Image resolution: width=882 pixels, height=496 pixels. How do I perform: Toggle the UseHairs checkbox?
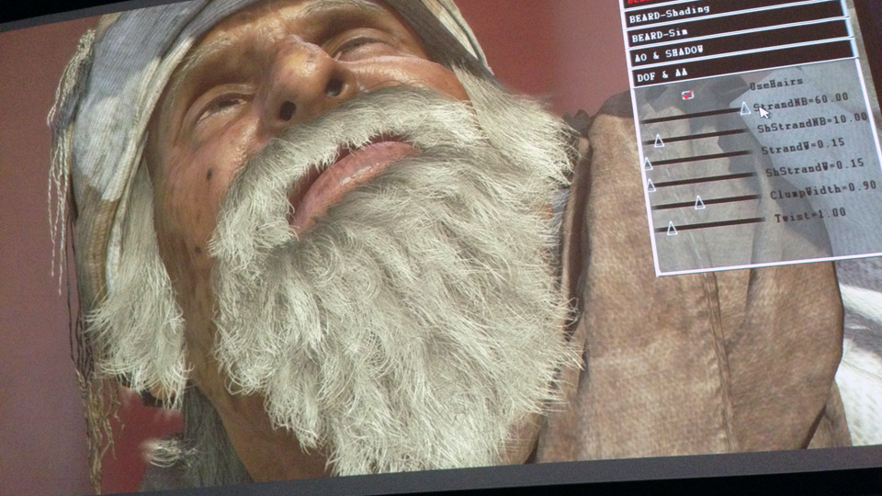687,95
